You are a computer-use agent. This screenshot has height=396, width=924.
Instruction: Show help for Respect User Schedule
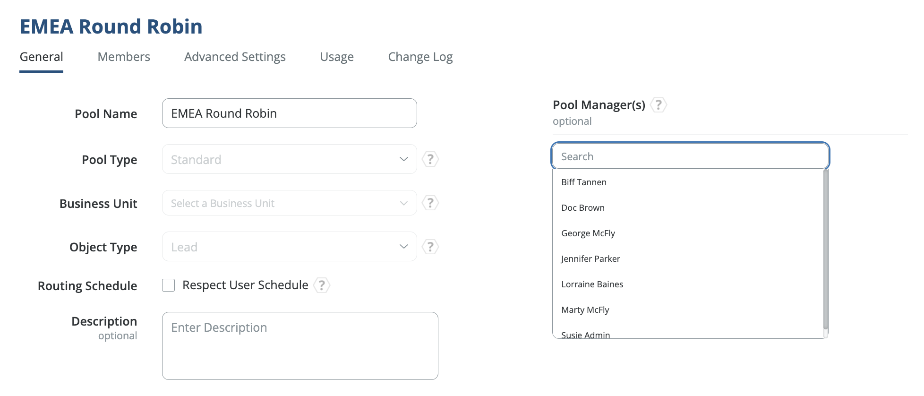point(322,285)
